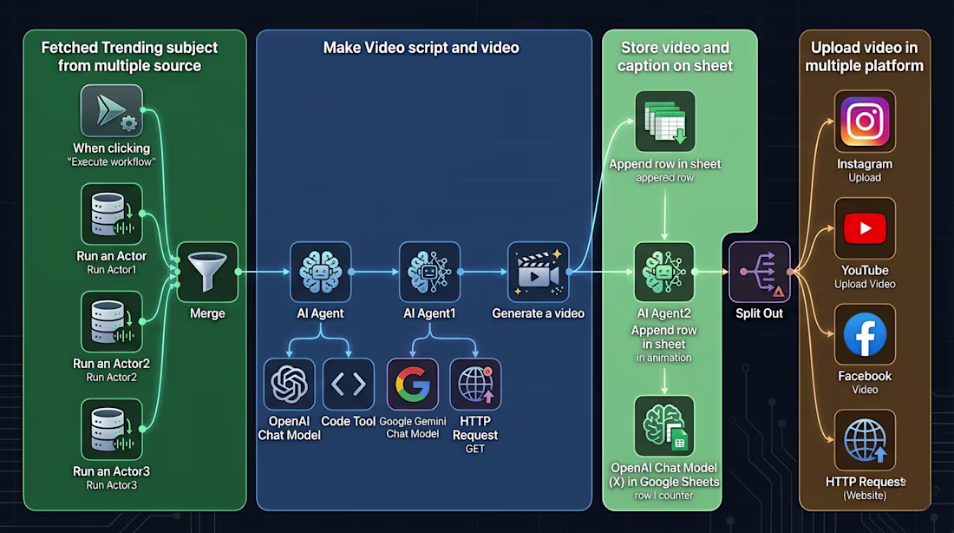
Task: Click the 'in animation' subtitle text
Action: [x=663, y=359]
